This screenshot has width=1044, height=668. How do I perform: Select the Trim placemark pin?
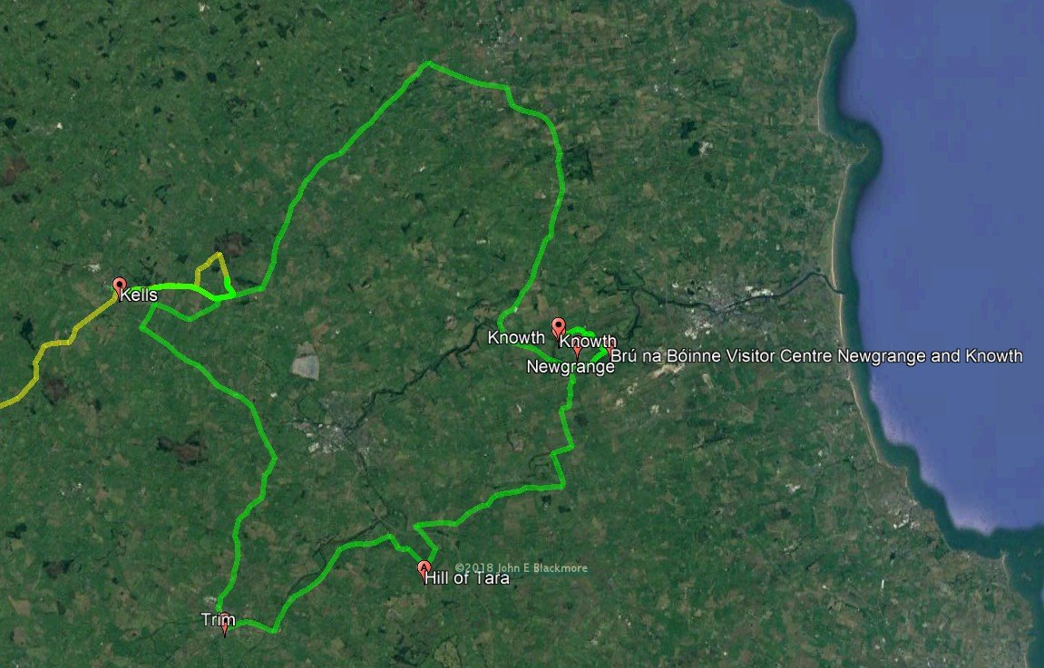point(225,624)
